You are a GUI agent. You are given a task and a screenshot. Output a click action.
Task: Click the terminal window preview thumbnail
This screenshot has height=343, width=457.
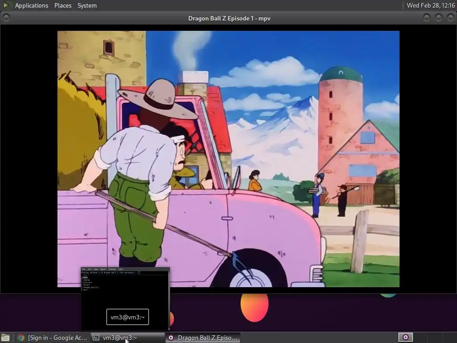pyautogui.click(x=125, y=298)
